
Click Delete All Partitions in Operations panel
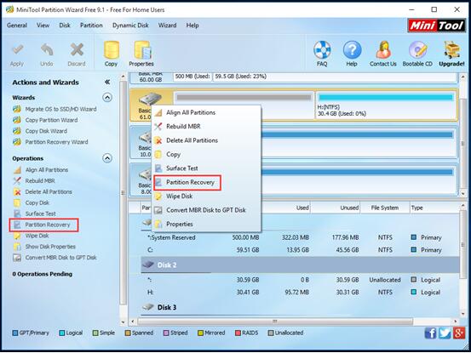tap(43, 191)
